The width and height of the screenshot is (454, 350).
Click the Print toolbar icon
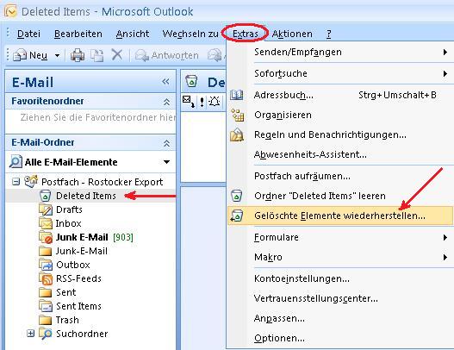tap(78, 55)
